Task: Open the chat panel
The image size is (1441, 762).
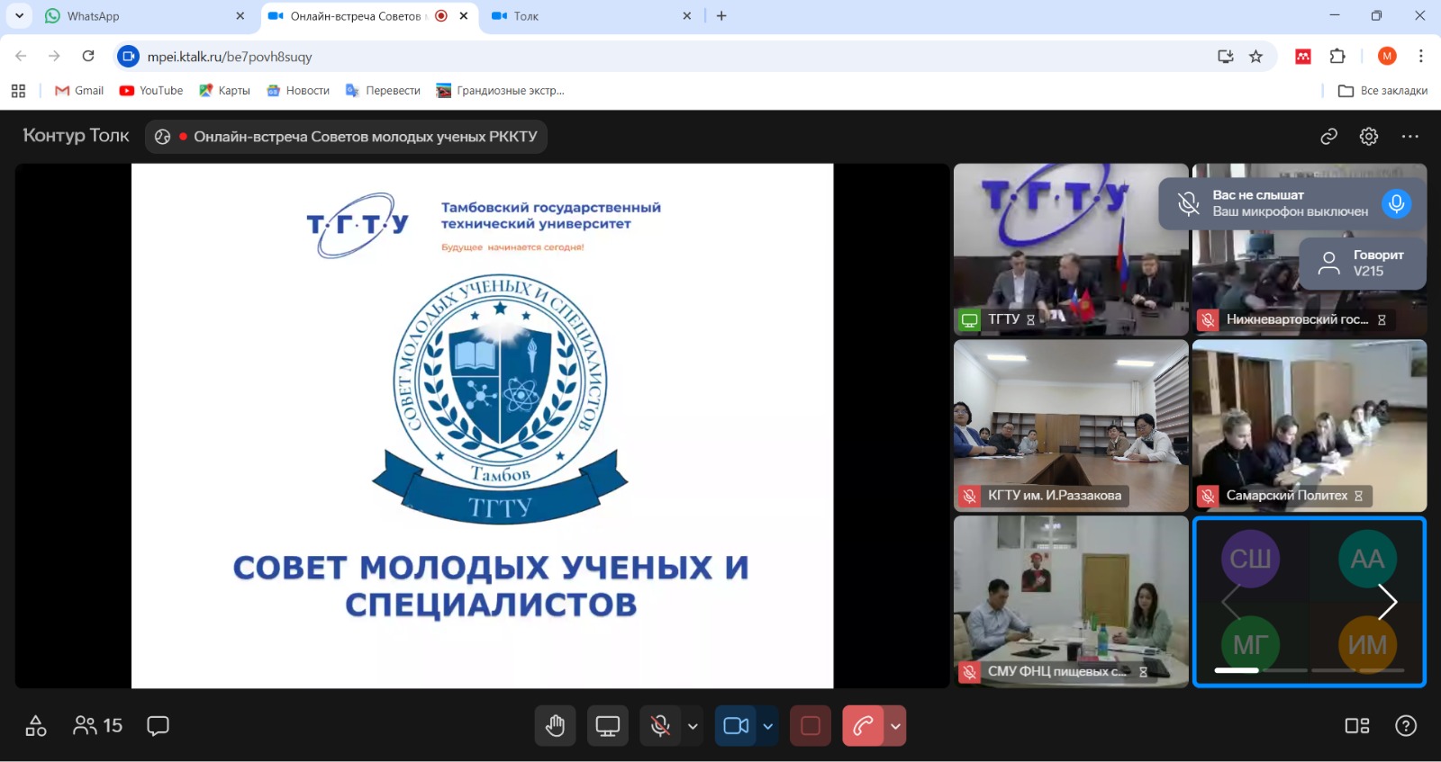Action: 158,726
